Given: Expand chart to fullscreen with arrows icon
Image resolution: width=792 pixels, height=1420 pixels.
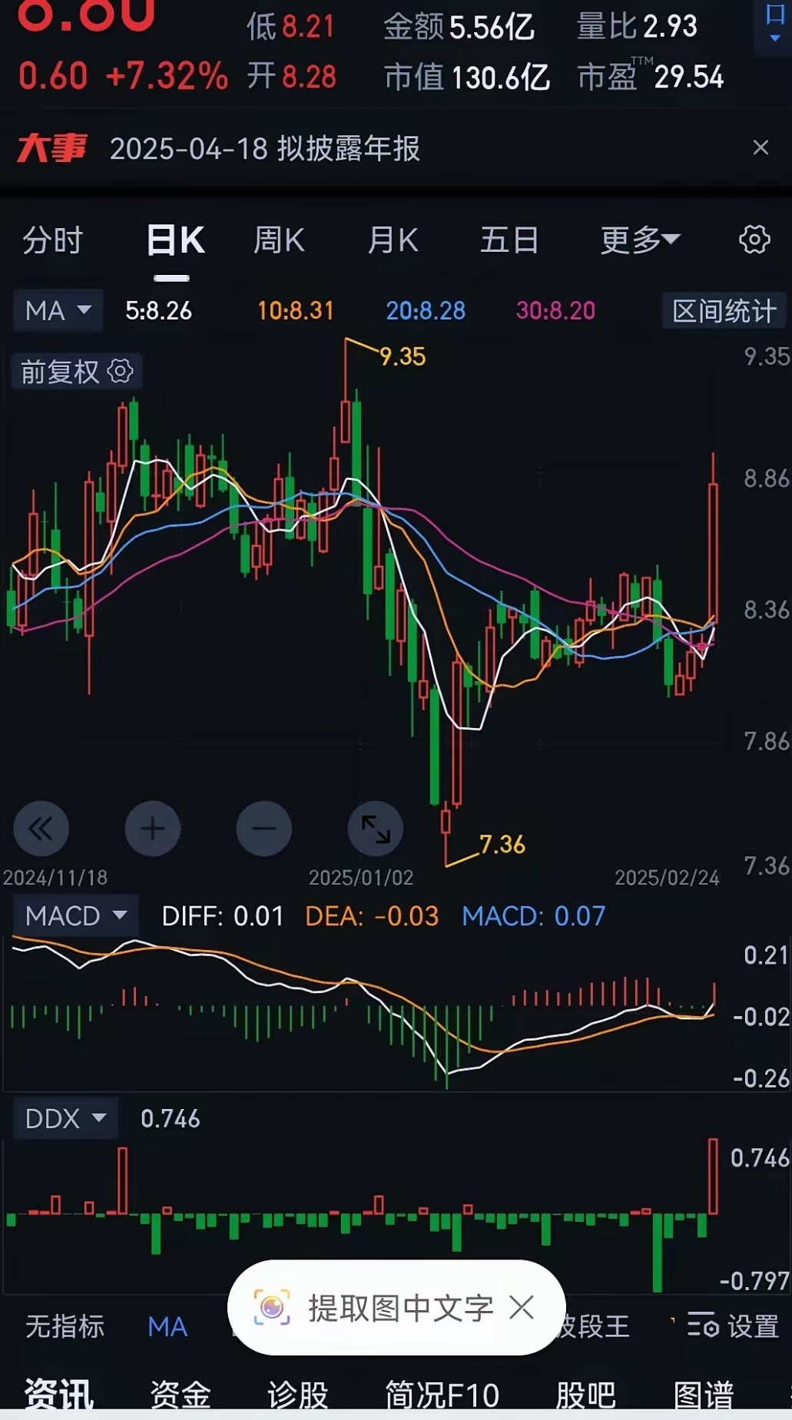Looking at the screenshot, I should (376, 829).
